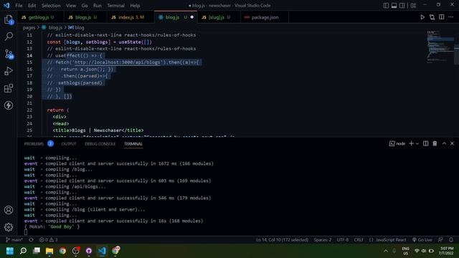Viewport: 459px width, 258px height.
Task: Open the File menu
Action: click(19, 5)
